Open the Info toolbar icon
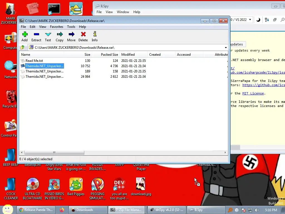 point(95,37)
